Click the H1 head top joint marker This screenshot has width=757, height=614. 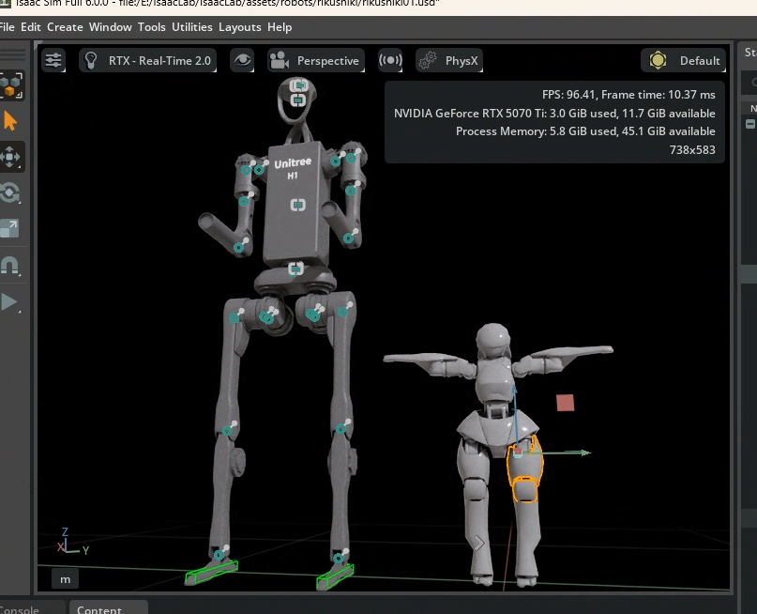point(299,85)
